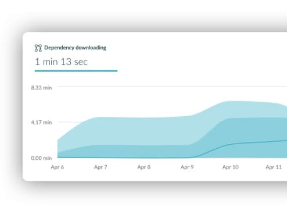The width and height of the screenshot is (287, 215).
Task: Click the peak of the chart above Apr 10
Action: 231,101
